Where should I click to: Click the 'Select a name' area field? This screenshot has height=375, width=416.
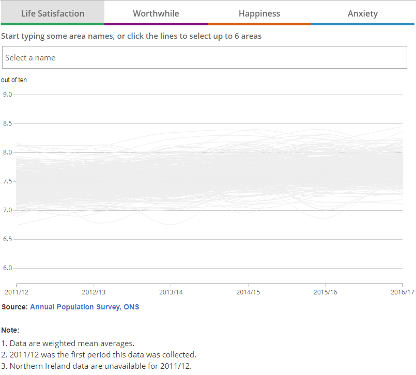[x=204, y=57]
